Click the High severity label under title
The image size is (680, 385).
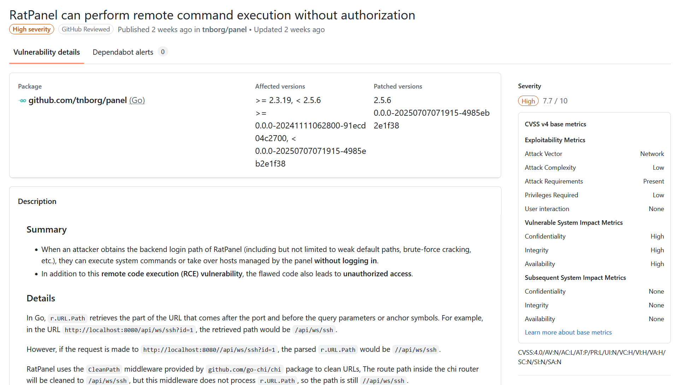coord(31,29)
